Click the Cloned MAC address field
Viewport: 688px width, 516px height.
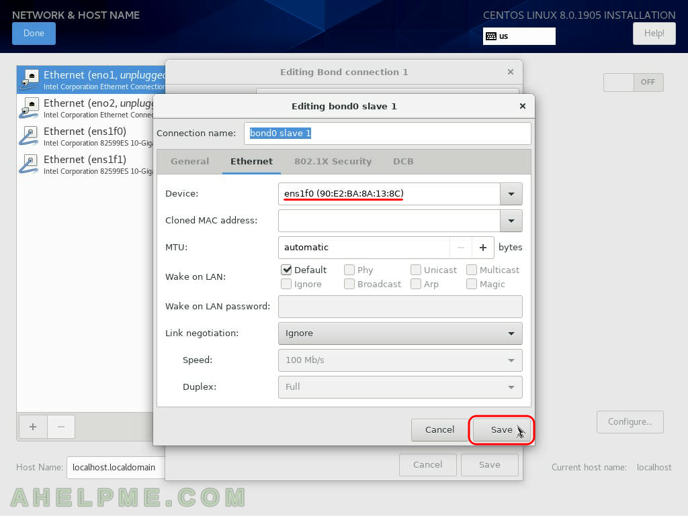tap(389, 221)
